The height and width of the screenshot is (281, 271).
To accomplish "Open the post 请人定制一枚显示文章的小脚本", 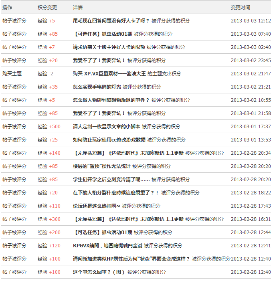I will pyautogui.click(x=107, y=127).
